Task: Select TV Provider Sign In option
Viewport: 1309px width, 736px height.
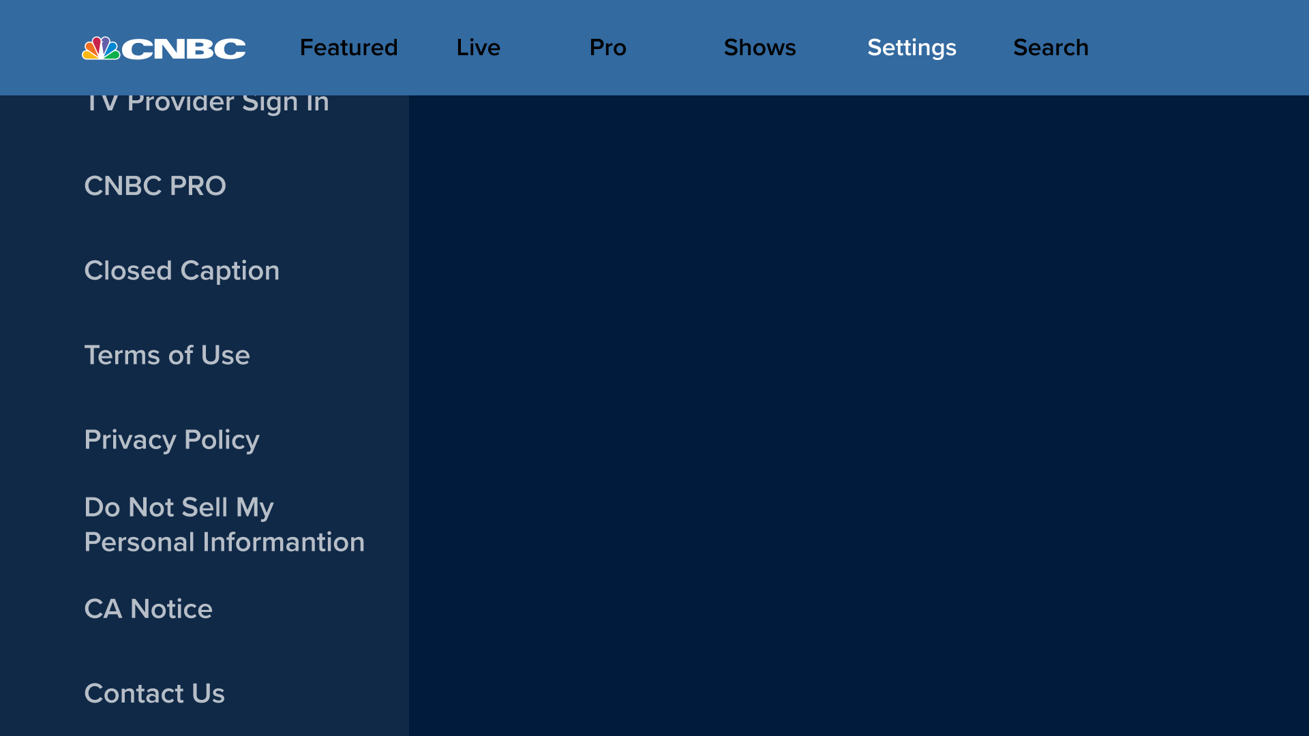Action: [x=207, y=104]
